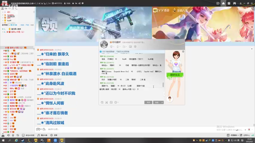
Task: Click the user list scrollbar
Action: 34,49
